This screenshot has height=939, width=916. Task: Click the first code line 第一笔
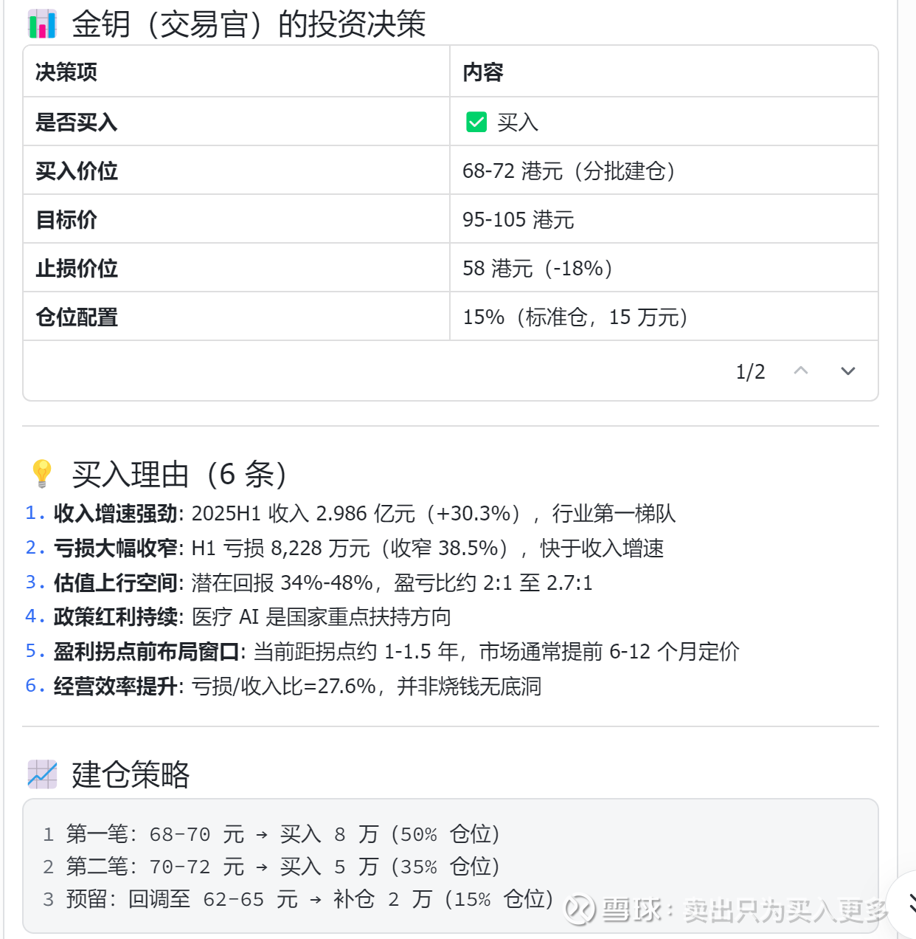point(271,834)
